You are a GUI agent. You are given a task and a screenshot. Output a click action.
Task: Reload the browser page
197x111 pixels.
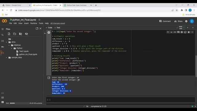[x=11, y=10]
